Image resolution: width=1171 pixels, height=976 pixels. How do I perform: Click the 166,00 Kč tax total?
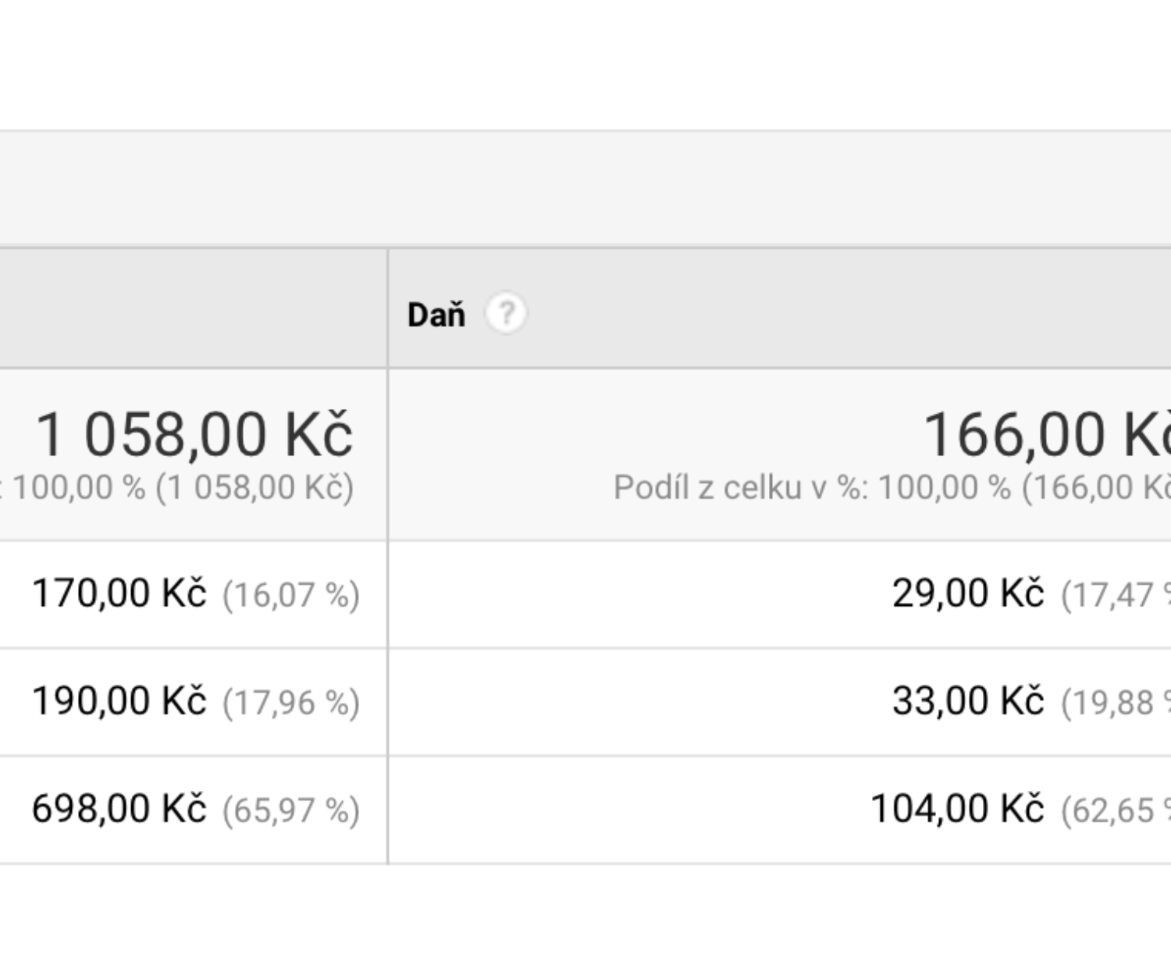click(1046, 434)
